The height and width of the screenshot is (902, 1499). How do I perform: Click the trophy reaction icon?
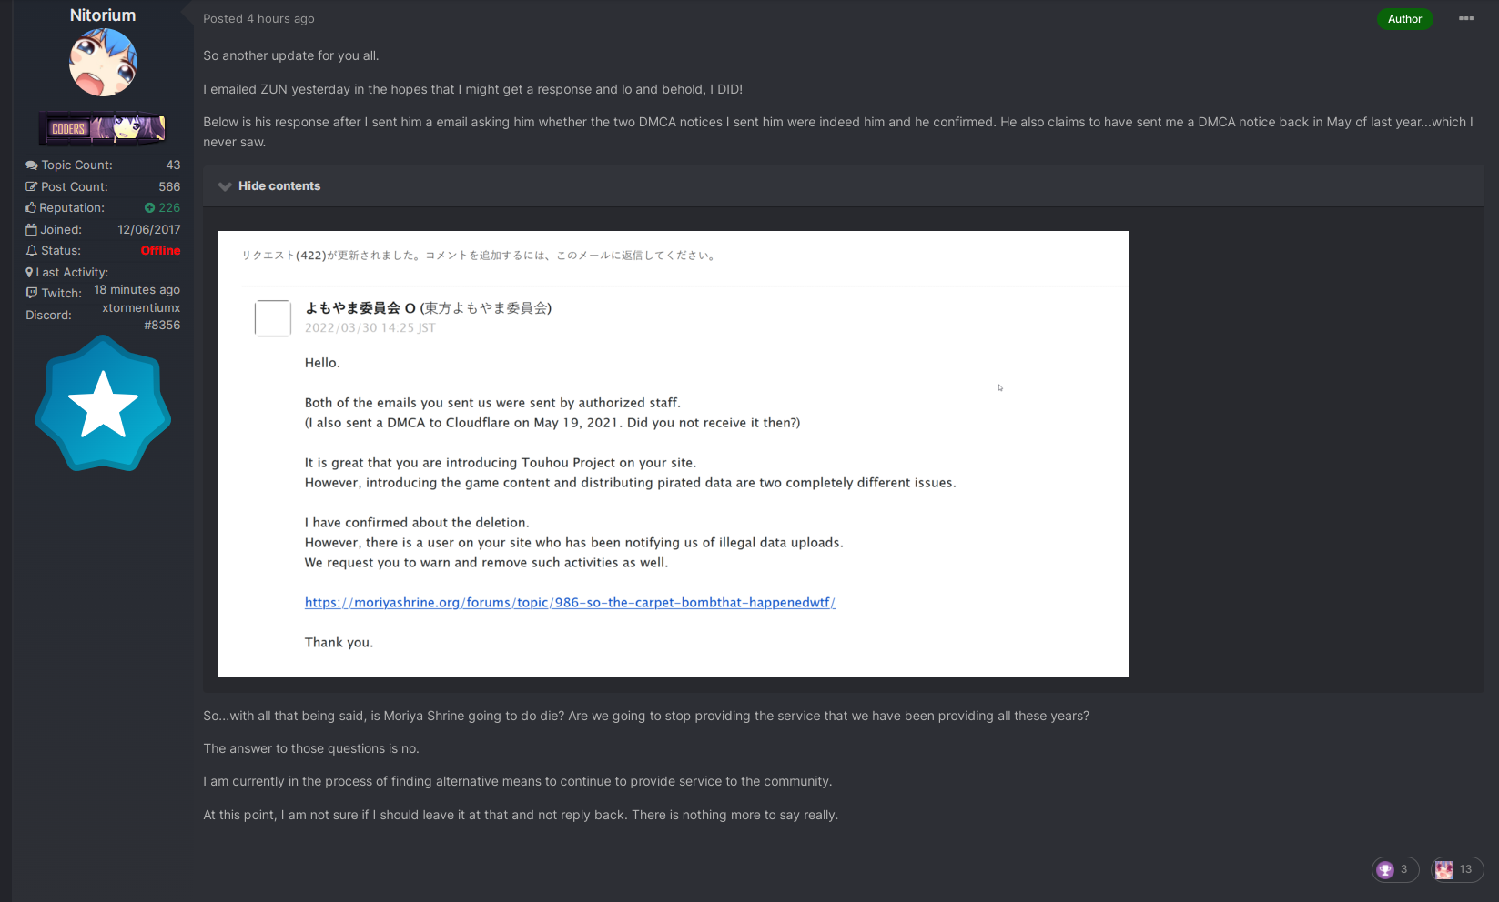coord(1385,870)
